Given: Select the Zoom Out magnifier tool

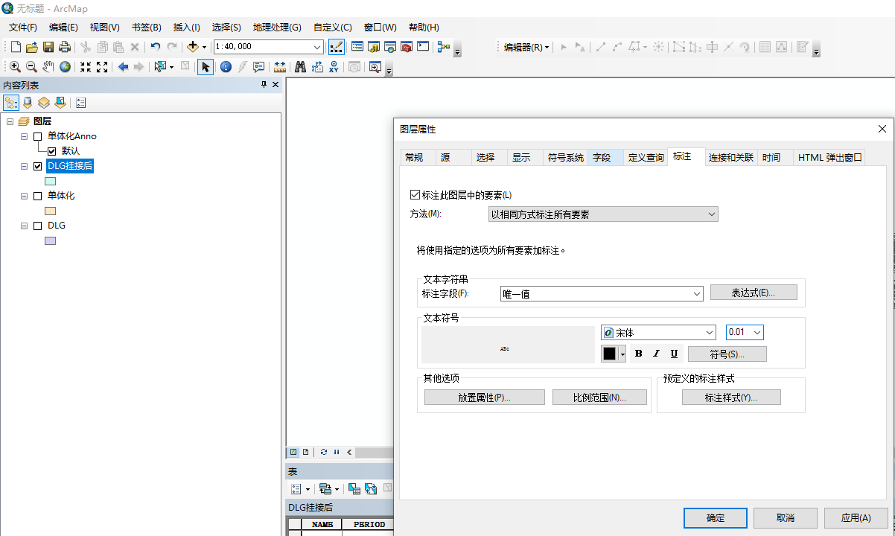Looking at the screenshot, I should tap(31, 67).
